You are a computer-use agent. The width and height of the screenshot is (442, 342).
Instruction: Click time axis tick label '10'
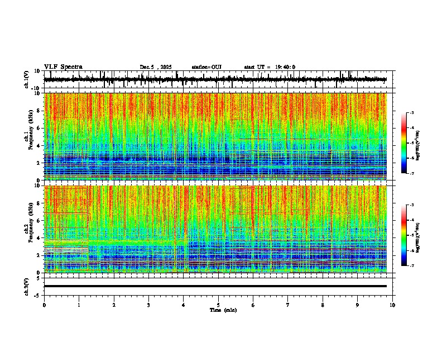[392, 305]
